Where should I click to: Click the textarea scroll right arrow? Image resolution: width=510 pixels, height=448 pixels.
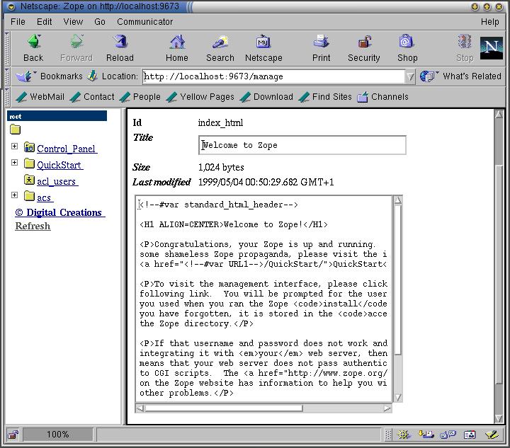click(x=387, y=408)
